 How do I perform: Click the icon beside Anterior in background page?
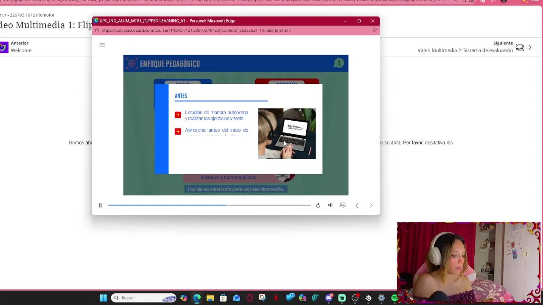pyautogui.click(x=4, y=47)
